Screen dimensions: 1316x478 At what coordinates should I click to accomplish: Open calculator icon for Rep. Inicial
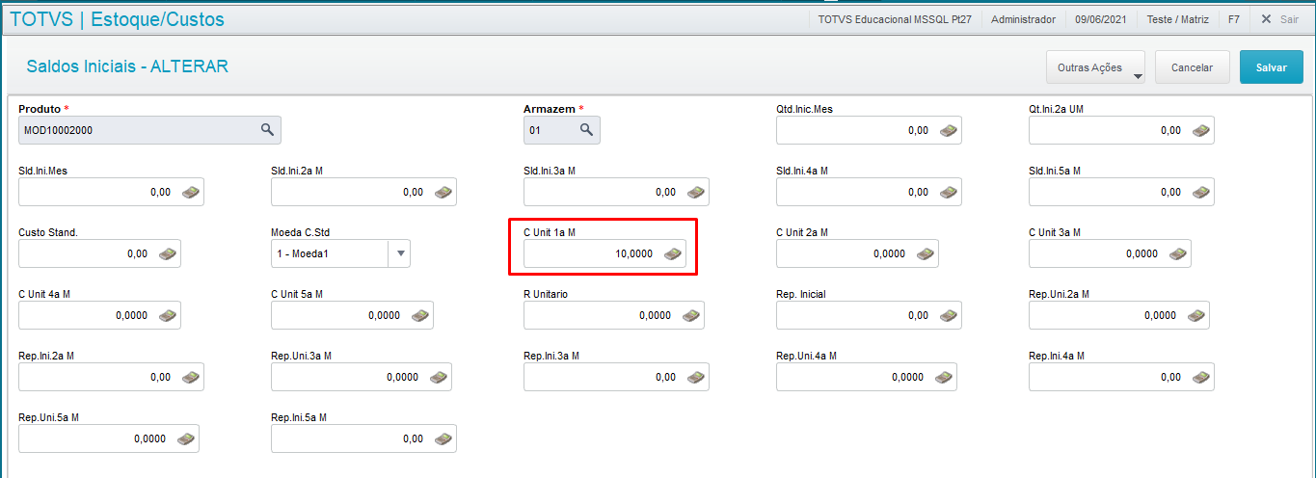[x=950, y=315]
